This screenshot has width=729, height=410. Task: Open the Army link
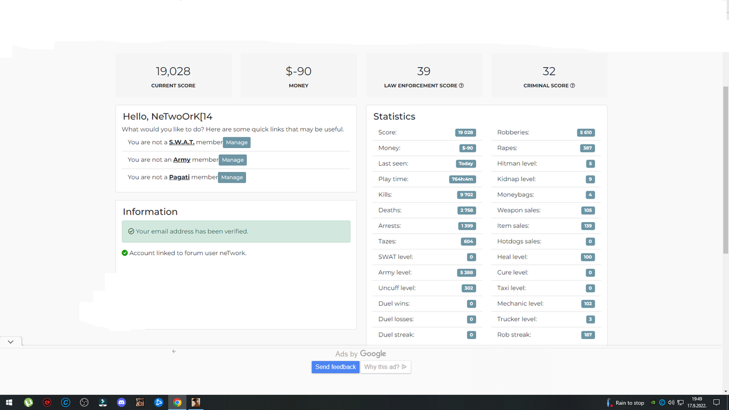coord(182,160)
